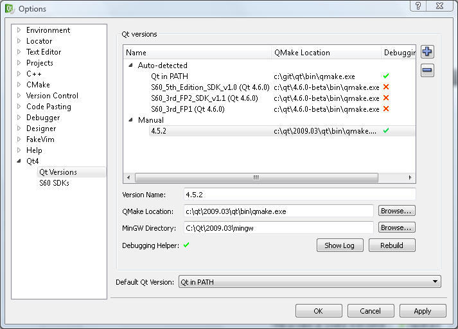This screenshot has width=458, height=329.
Task: Click Browse next to QMake Location
Action: 396,211
